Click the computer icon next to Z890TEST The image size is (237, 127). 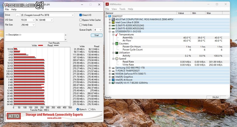click(x=110, y=16)
